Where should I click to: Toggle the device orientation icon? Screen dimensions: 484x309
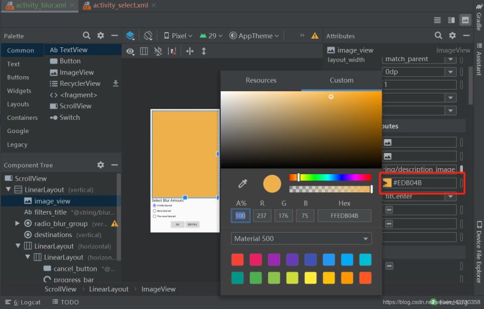pos(148,36)
